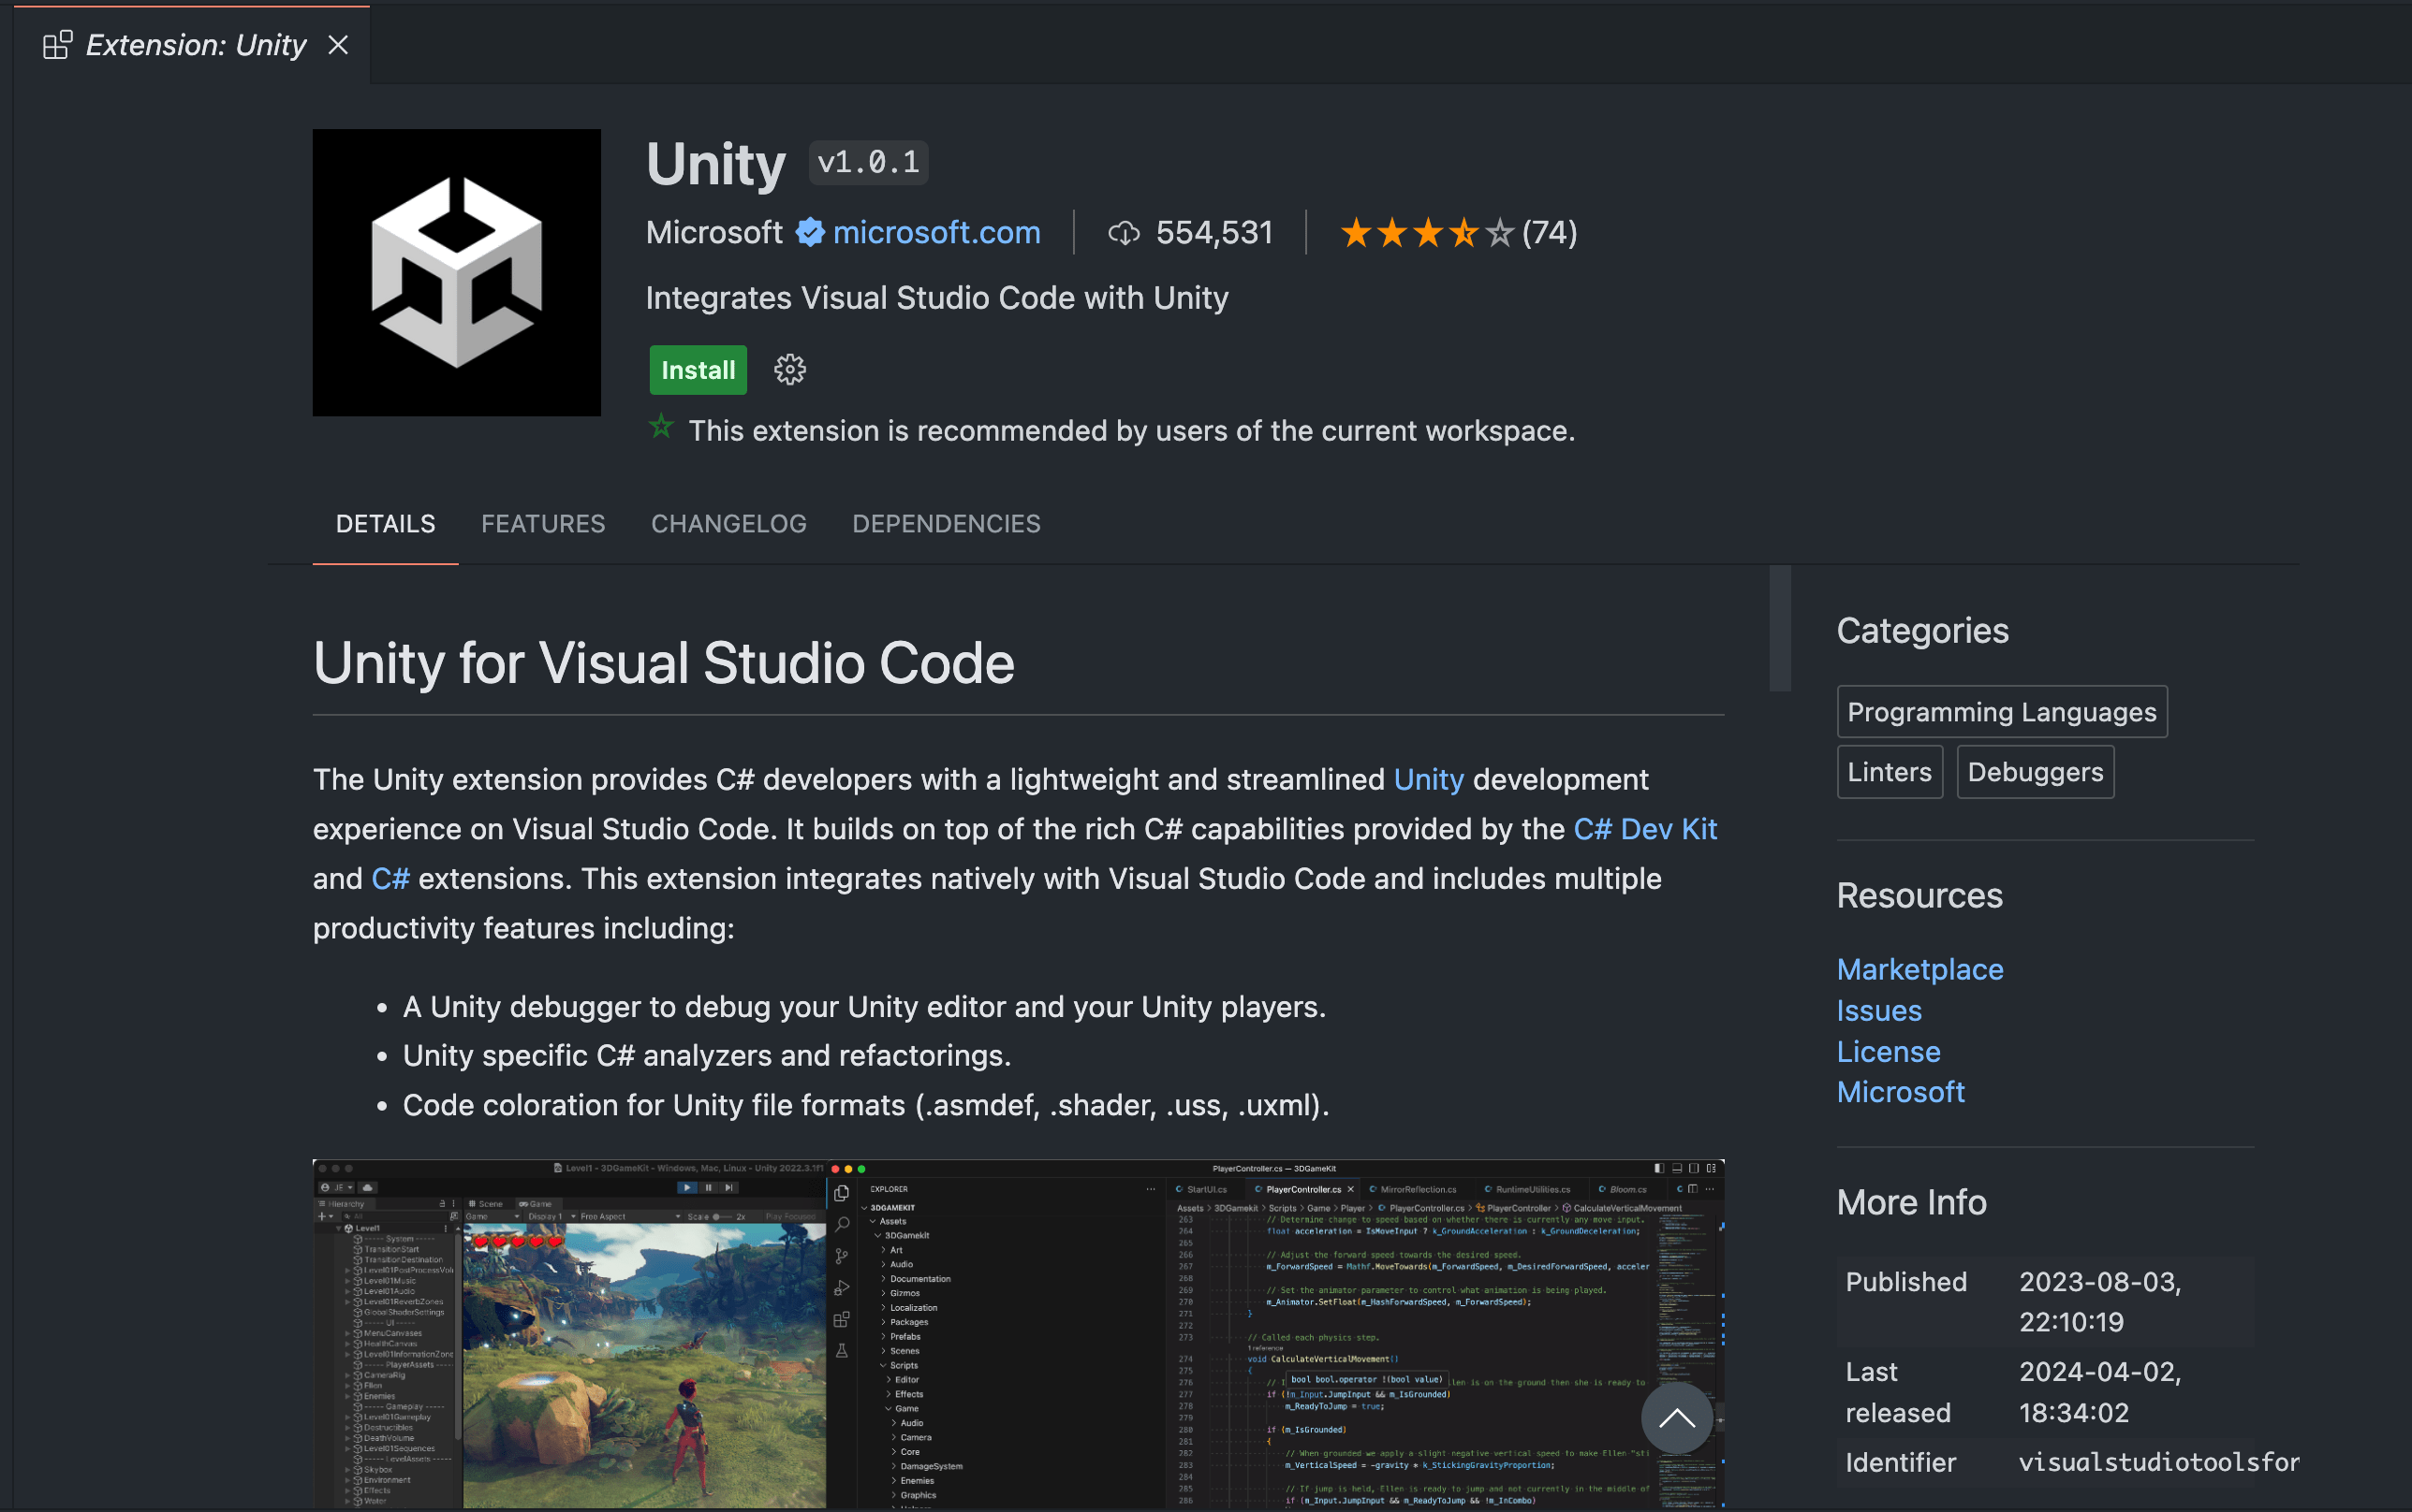Click the green workspace recommendation star icon
The width and height of the screenshot is (2412, 1512).
(660, 426)
